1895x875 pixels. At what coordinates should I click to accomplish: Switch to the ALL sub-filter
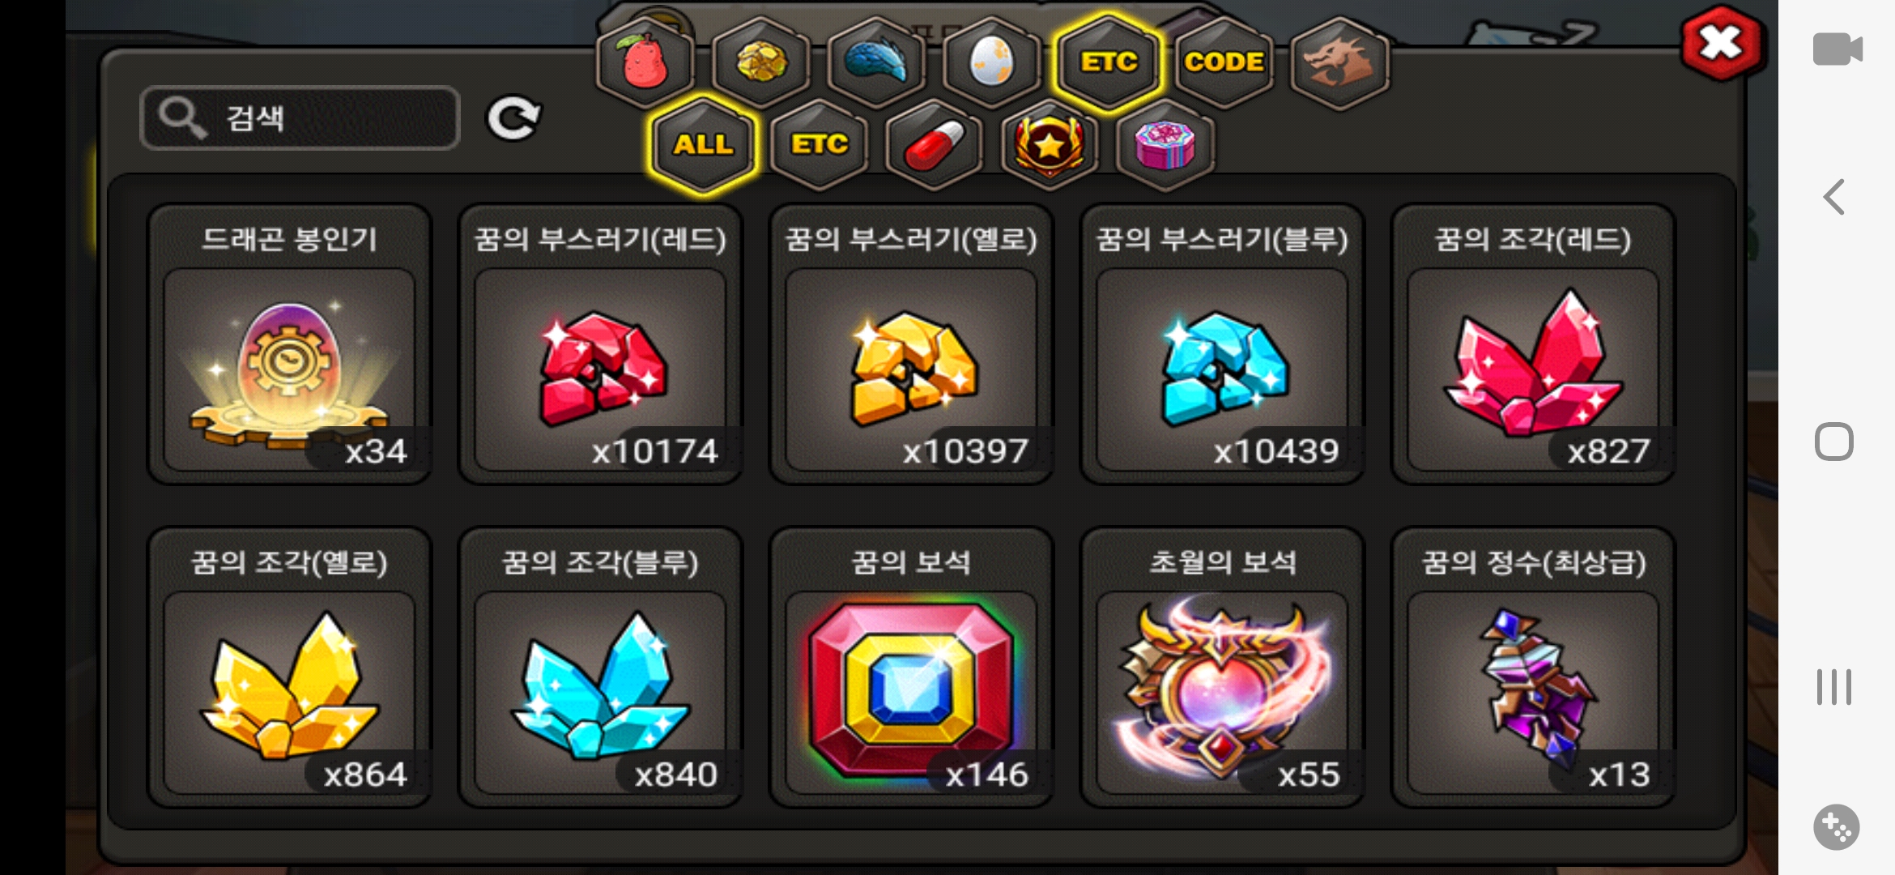[703, 145]
